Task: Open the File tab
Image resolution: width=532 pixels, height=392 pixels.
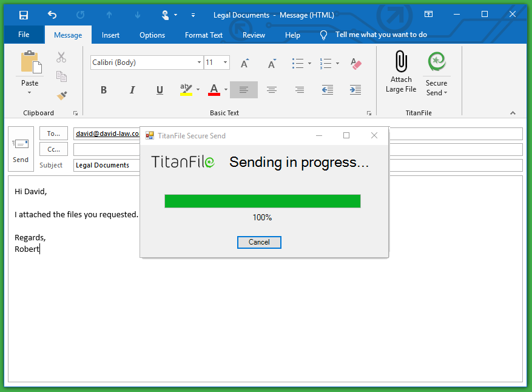Action: point(24,35)
